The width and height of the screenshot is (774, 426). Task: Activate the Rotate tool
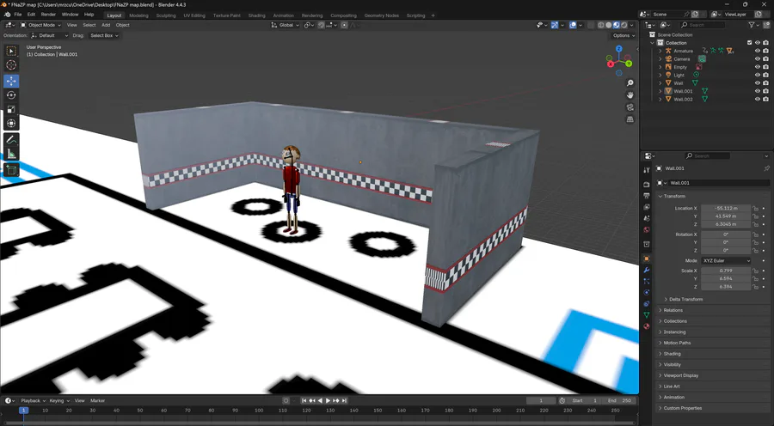tap(11, 95)
